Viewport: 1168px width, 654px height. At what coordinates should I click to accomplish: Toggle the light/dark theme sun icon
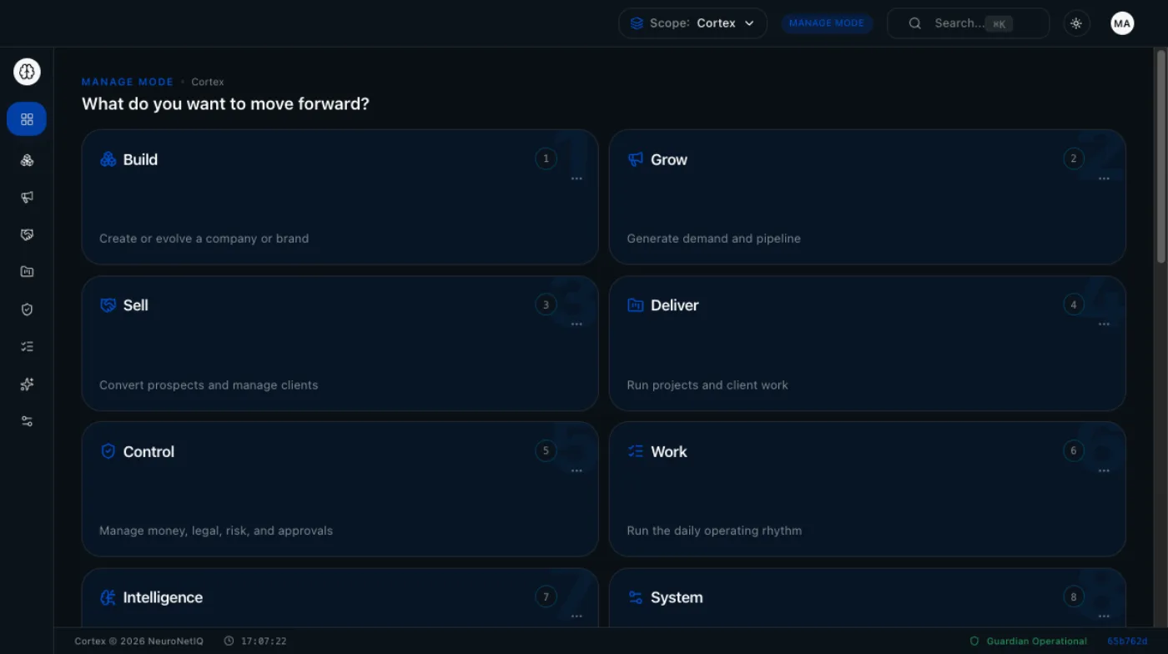point(1076,23)
